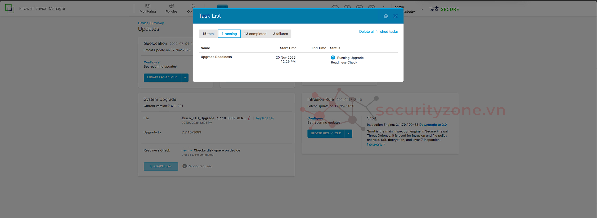Open the Policies shield icon
This screenshot has width=597, height=218.
(x=171, y=6)
